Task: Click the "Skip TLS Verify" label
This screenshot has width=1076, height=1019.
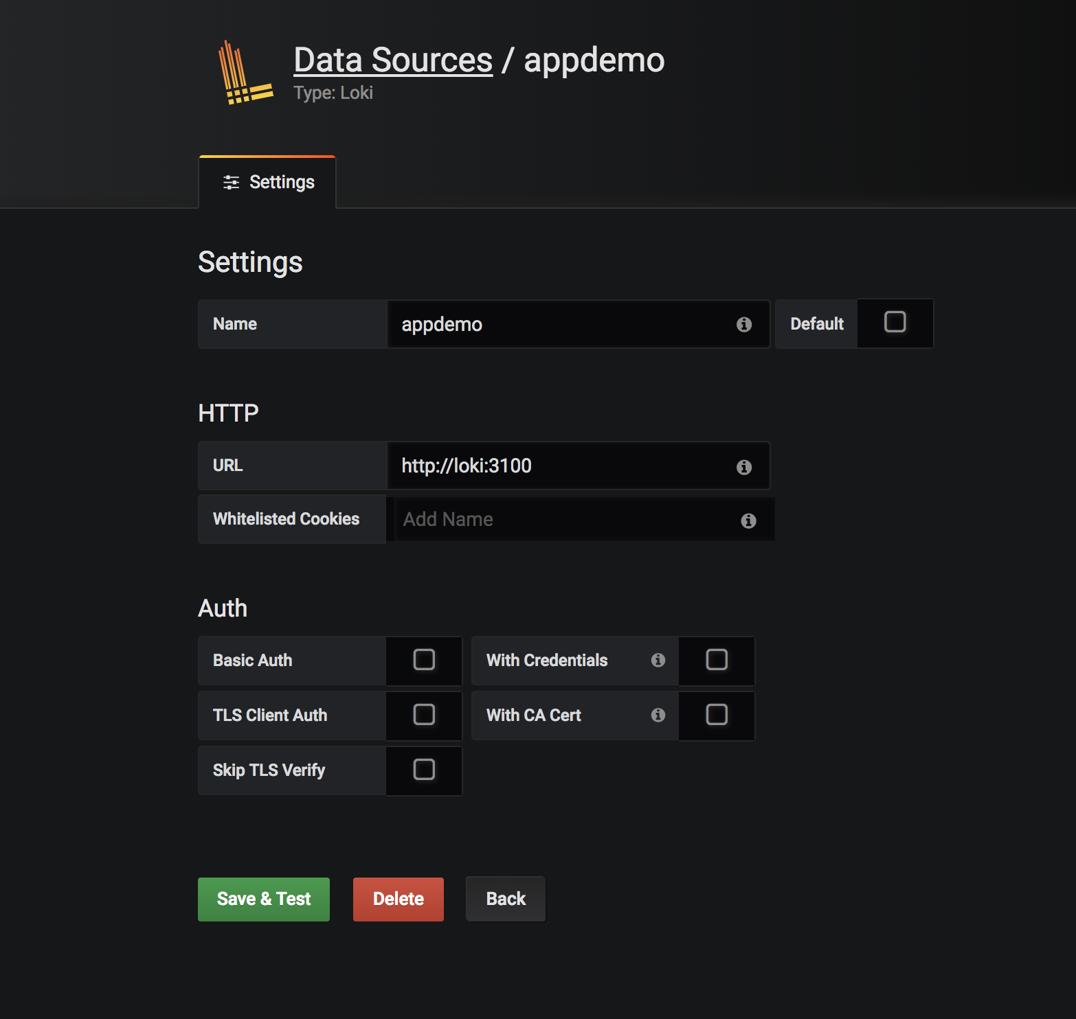Action: pos(269,770)
